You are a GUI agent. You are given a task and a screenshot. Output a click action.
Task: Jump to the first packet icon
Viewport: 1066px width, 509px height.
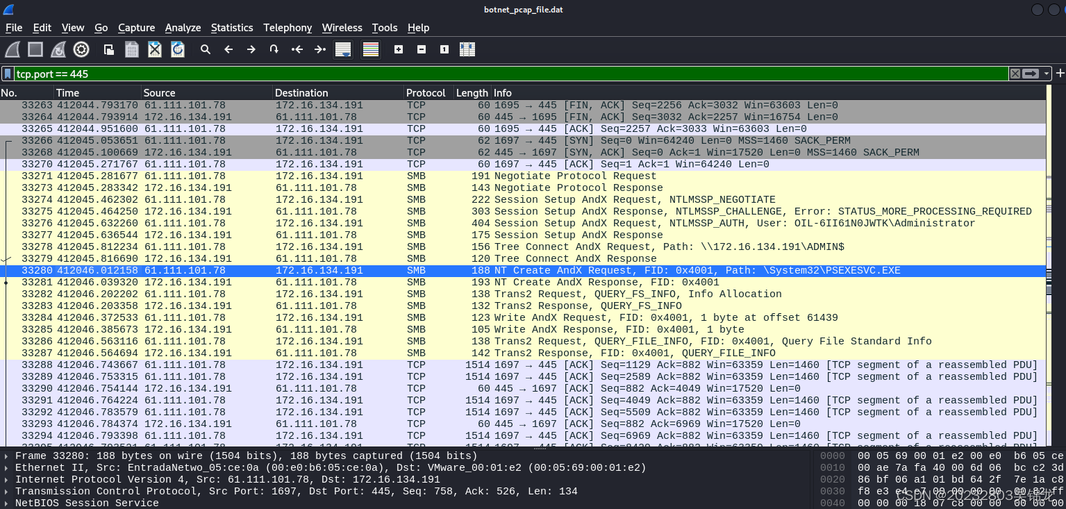[x=297, y=49]
